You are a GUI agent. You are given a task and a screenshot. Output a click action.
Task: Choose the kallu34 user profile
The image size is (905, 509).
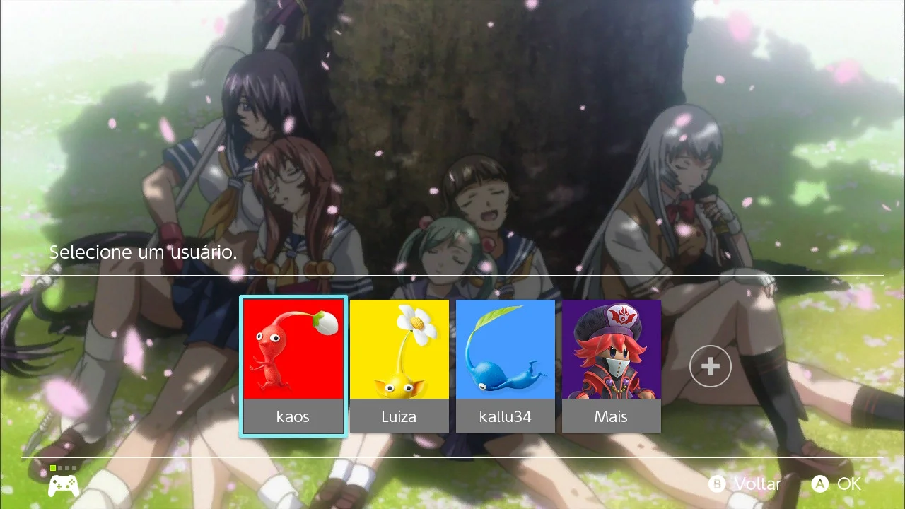[x=506, y=366]
